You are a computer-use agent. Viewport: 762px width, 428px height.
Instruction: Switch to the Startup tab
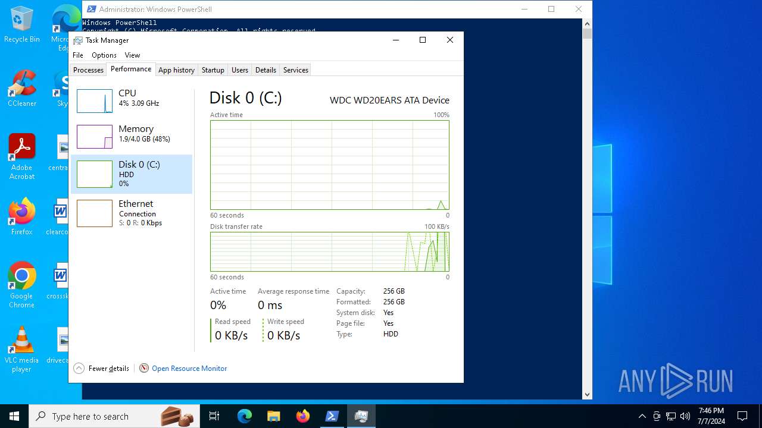click(x=213, y=70)
